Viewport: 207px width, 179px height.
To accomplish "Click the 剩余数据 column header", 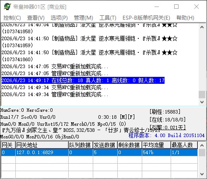I will (130, 145).
